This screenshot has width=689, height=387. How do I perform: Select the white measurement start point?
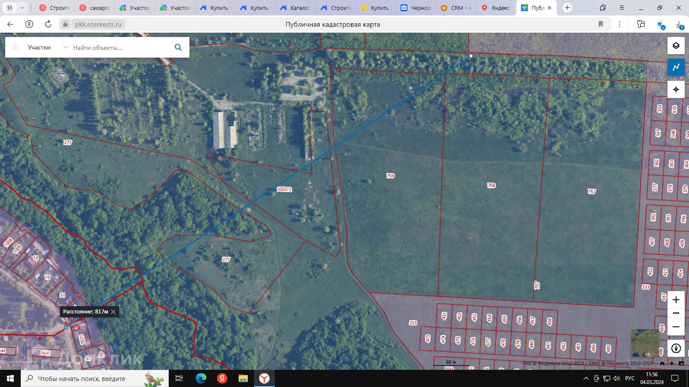click(471, 56)
